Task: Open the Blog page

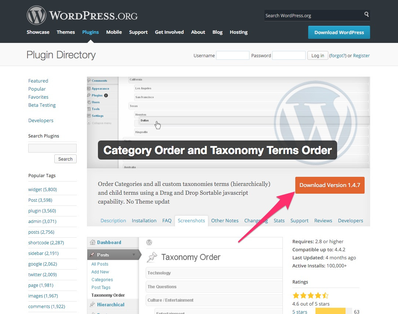Action: click(x=218, y=32)
